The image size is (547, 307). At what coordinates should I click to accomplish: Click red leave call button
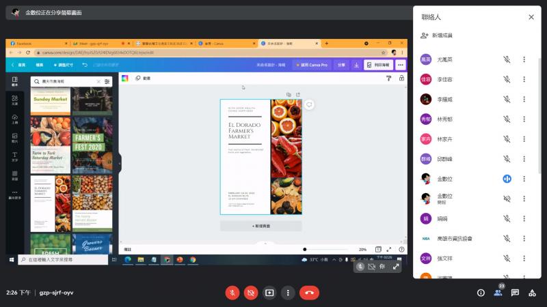tap(309, 293)
